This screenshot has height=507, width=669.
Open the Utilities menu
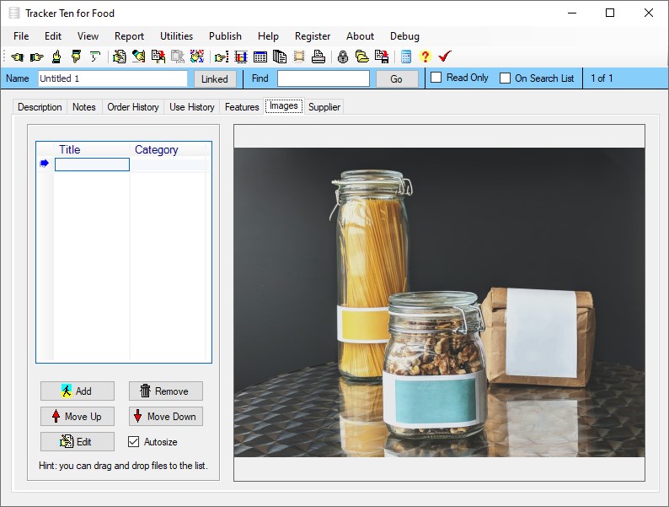[177, 36]
